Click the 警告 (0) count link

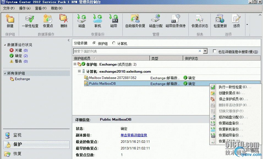coord(26,61)
